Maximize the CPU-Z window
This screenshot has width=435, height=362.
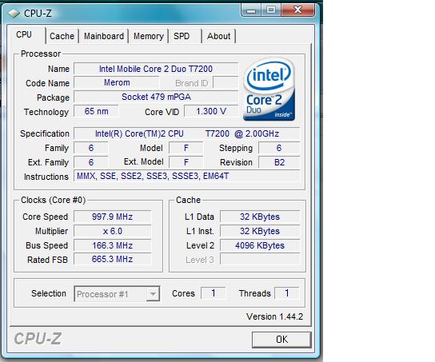[x=271, y=10]
